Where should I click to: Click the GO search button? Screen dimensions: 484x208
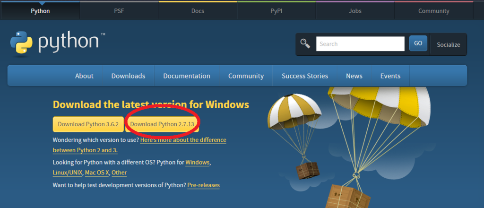click(x=418, y=43)
